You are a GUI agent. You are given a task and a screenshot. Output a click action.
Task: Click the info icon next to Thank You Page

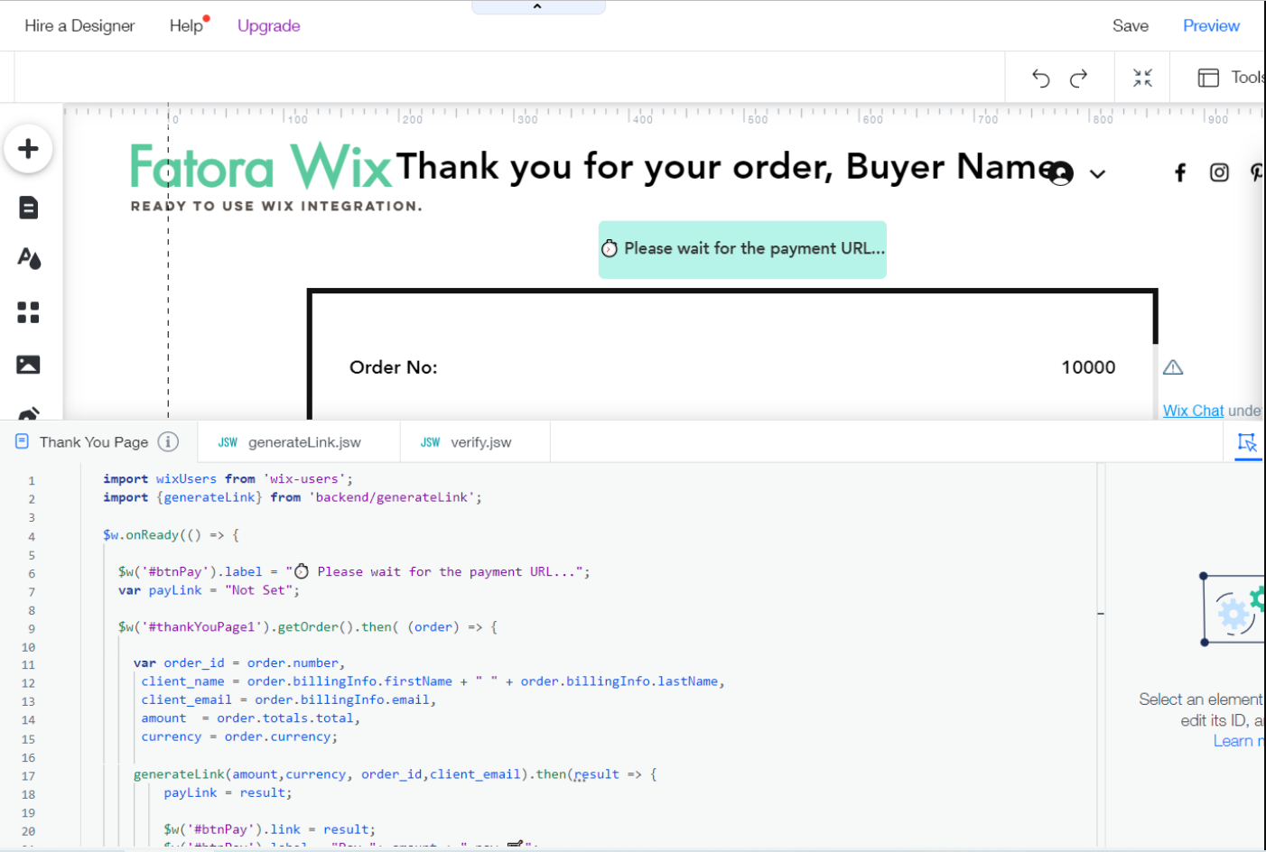pos(168,442)
